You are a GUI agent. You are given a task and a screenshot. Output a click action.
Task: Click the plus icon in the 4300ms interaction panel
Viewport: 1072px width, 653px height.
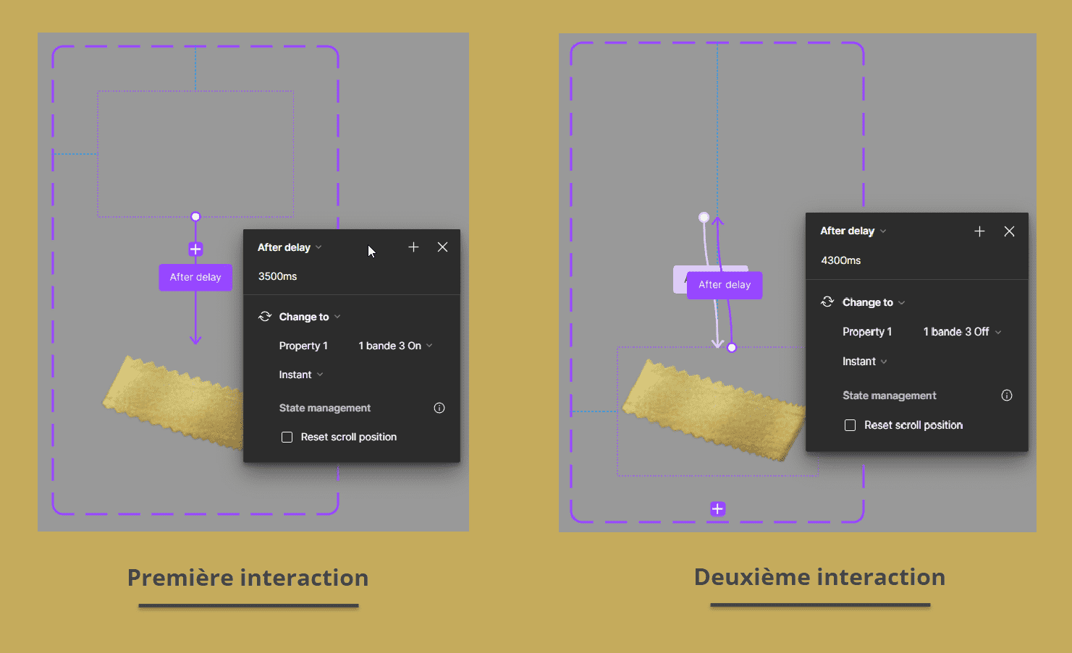click(x=979, y=231)
